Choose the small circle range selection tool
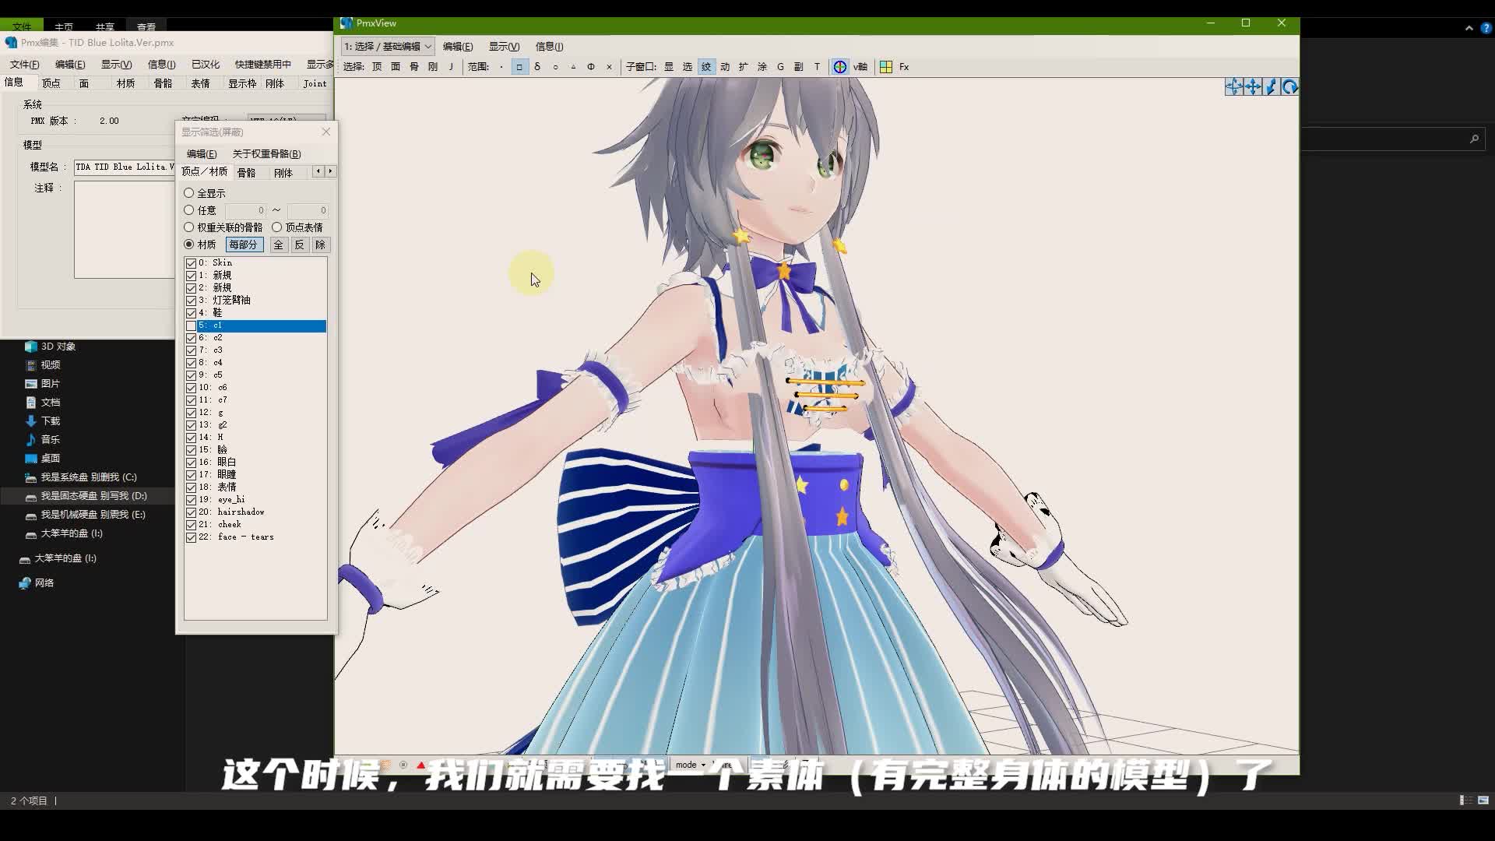The image size is (1495, 841). coord(555,67)
